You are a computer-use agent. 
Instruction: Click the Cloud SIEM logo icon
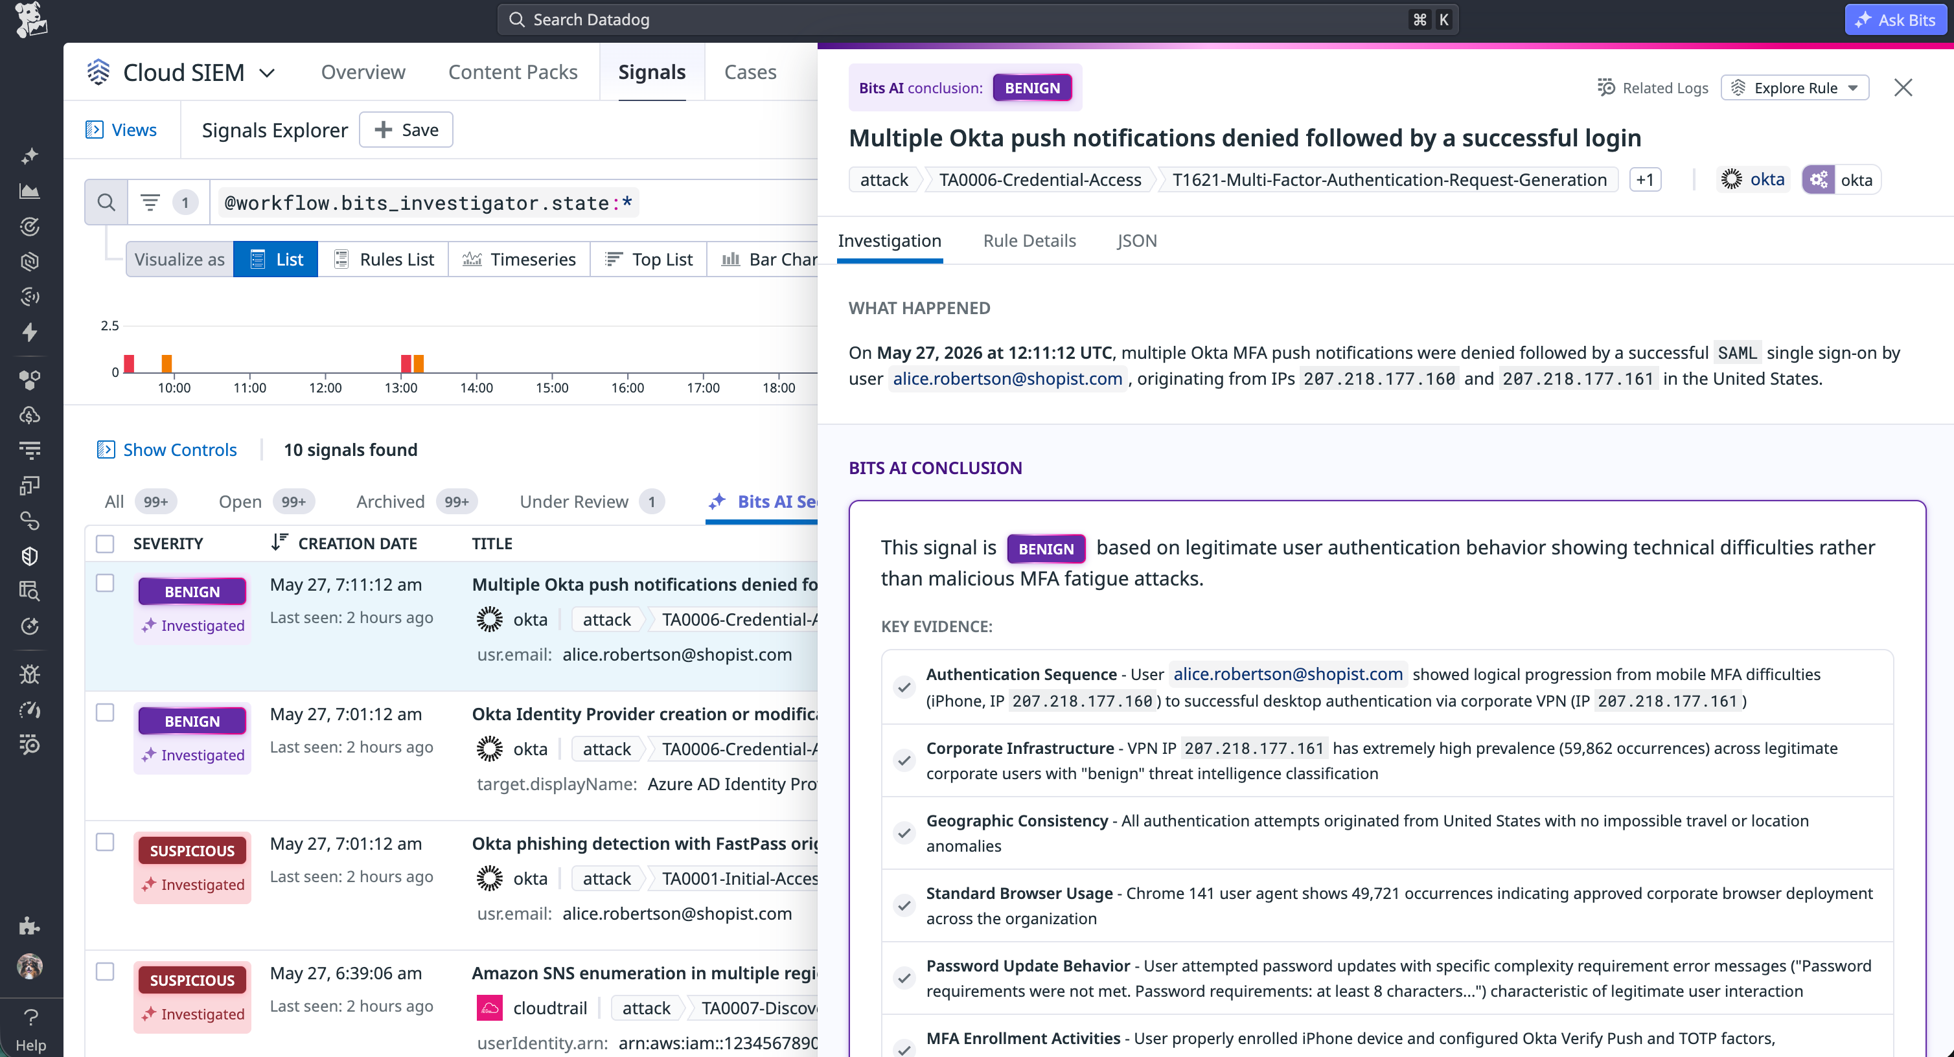[98, 72]
